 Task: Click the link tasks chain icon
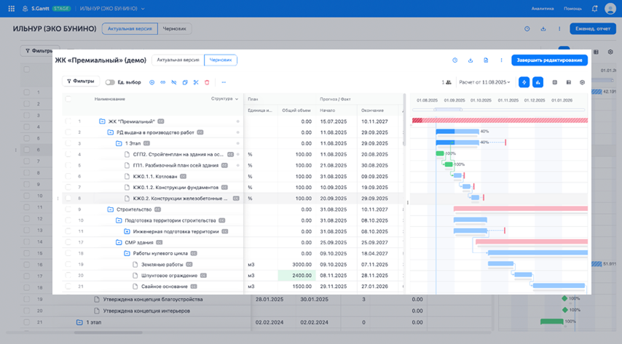162,82
